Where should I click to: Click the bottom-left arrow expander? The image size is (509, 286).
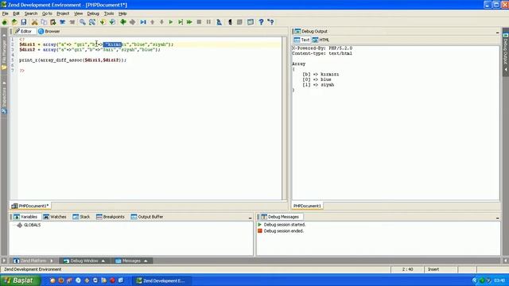4,261
